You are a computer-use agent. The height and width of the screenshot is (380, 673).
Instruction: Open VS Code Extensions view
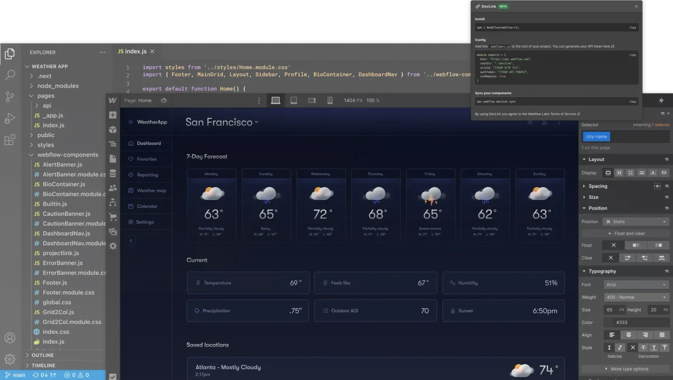coord(10,139)
